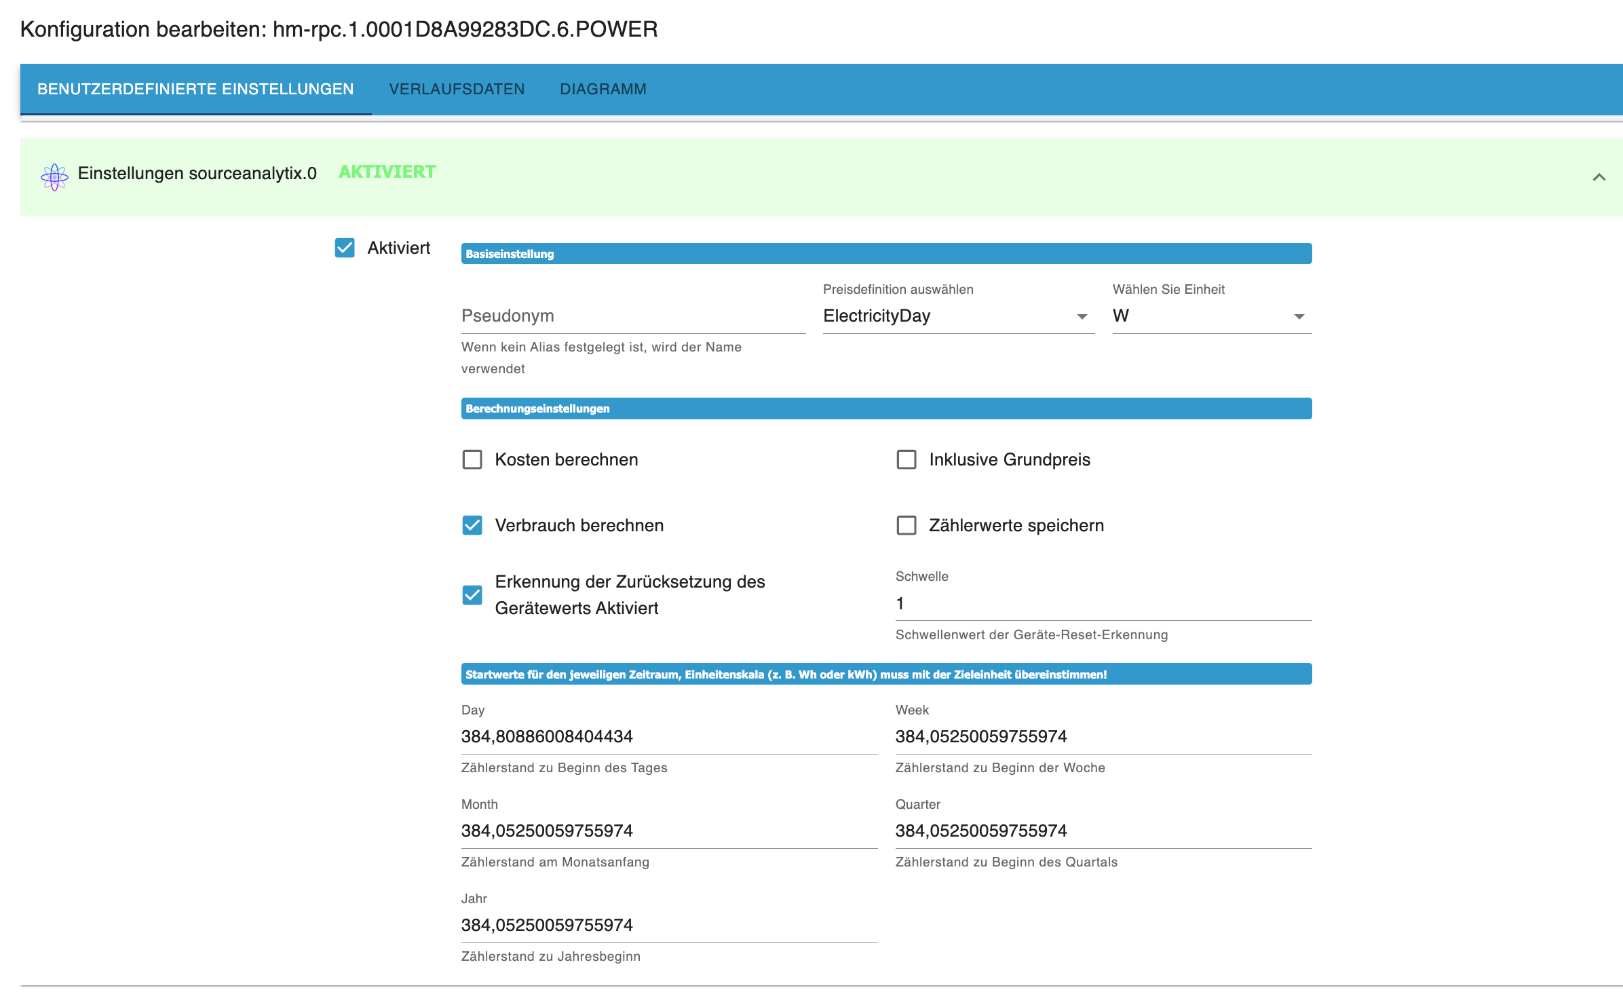This screenshot has width=1623, height=992.
Task: Enable Zählerwerte speichern checkbox
Action: [906, 525]
